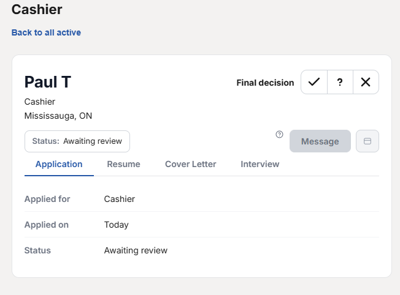
Task: Open the help icon beside Message
Action: click(279, 135)
